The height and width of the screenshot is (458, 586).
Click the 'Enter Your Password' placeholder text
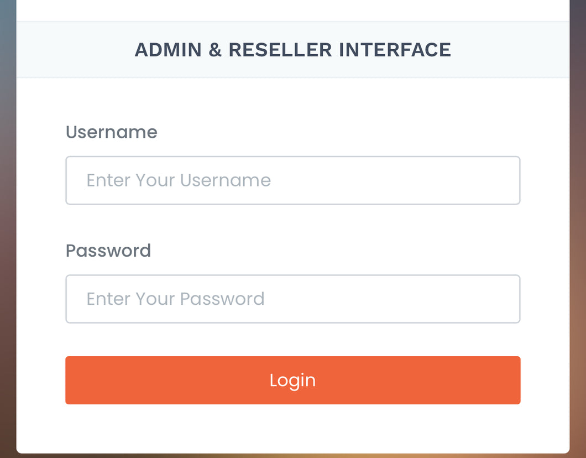point(175,299)
